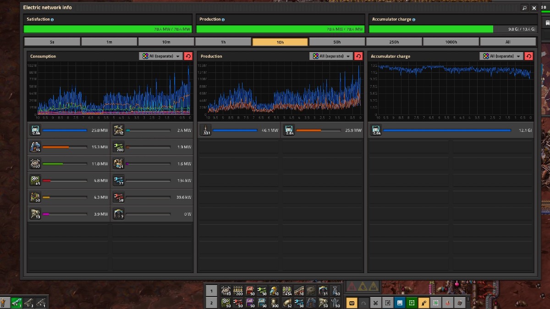Viewport: 550px width, 309px height.
Task: Click the green Accumulator charge progress bar
Action: tap(431, 29)
